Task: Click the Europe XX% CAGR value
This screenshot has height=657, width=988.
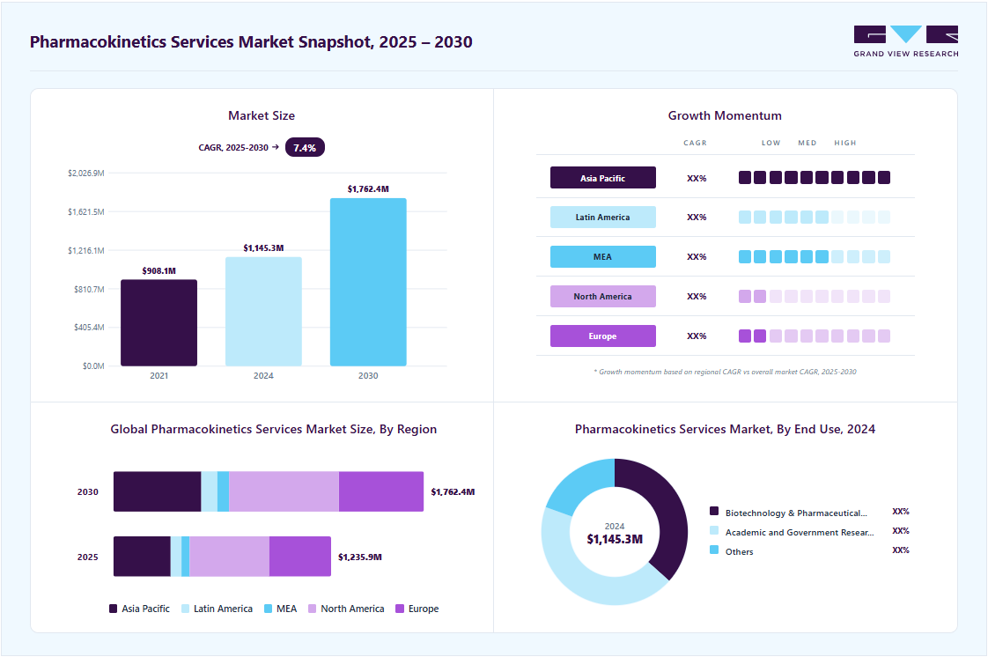Action: [x=697, y=336]
